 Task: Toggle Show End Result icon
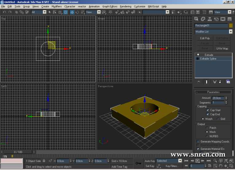click(x=206, y=82)
